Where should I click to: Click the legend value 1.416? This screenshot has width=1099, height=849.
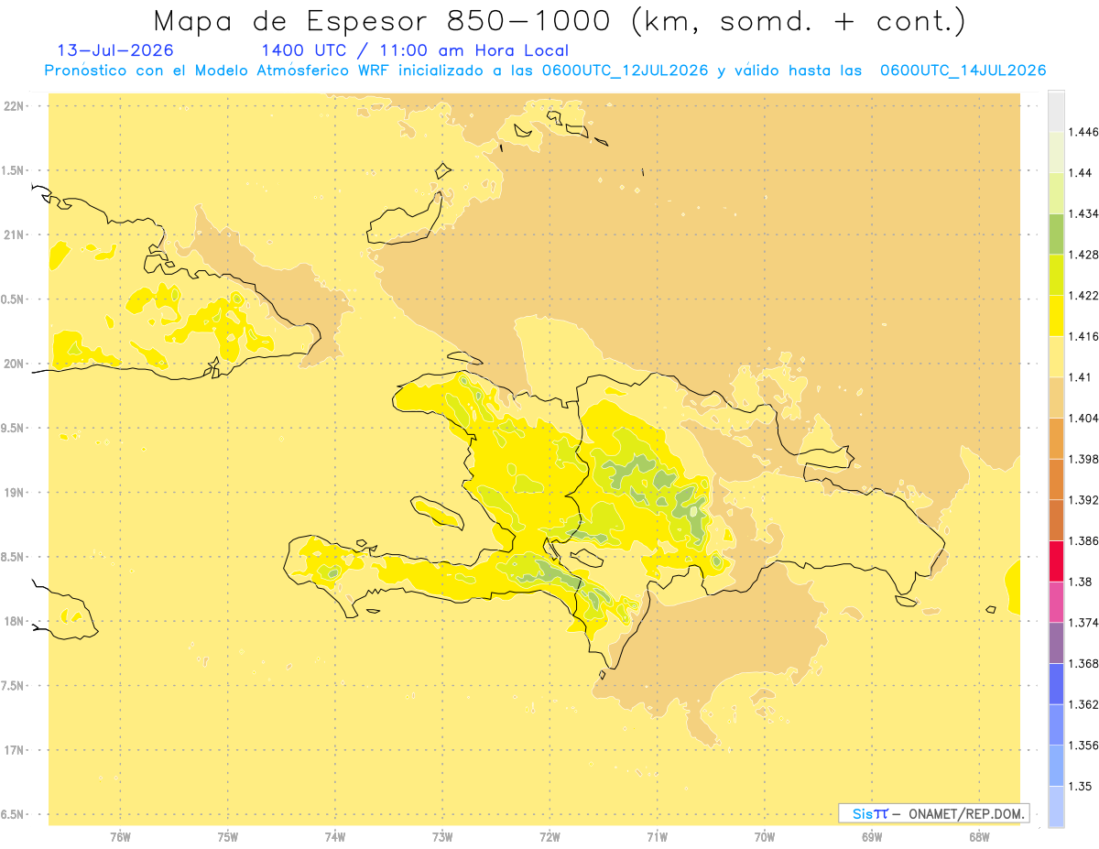pyautogui.click(x=1083, y=336)
